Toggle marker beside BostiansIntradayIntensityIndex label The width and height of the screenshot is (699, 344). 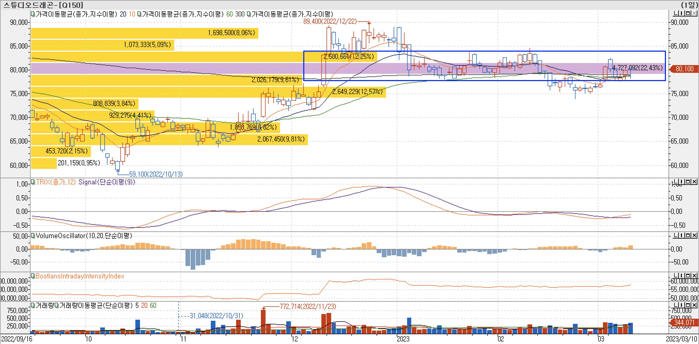coord(33,276)
